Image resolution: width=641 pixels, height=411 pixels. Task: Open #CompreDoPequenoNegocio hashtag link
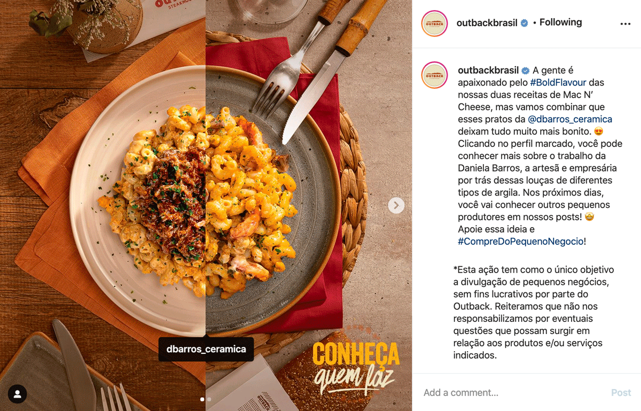tap(520, 242)
